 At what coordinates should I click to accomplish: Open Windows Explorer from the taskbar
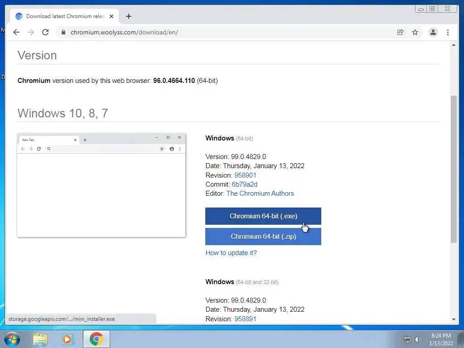point(40,339)
